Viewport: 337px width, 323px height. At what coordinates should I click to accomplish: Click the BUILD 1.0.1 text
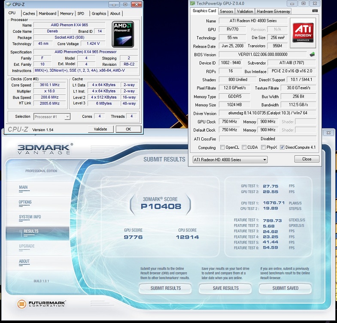pyautogui.click(x=41, y=281)
